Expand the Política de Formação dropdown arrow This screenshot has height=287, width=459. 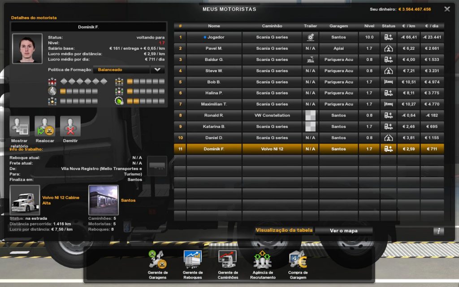(157, 70)
